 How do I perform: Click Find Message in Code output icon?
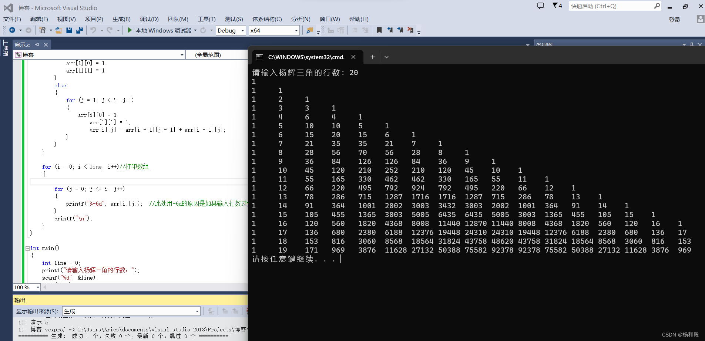(211, 311)
